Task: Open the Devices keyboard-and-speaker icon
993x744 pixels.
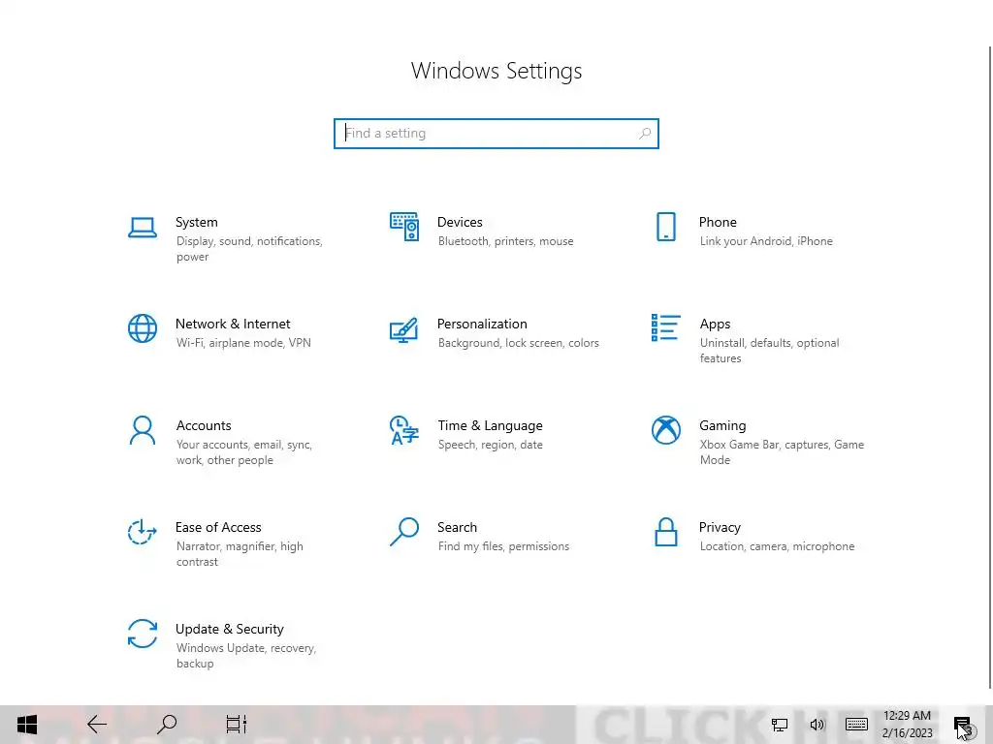Action: [x=404, y=227]
